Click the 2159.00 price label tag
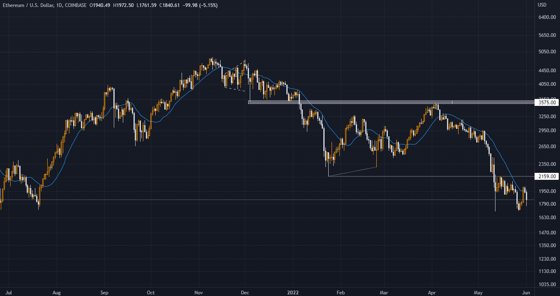Image resolution: width=560 pixels, height=296 pixels. click(547, 177)
